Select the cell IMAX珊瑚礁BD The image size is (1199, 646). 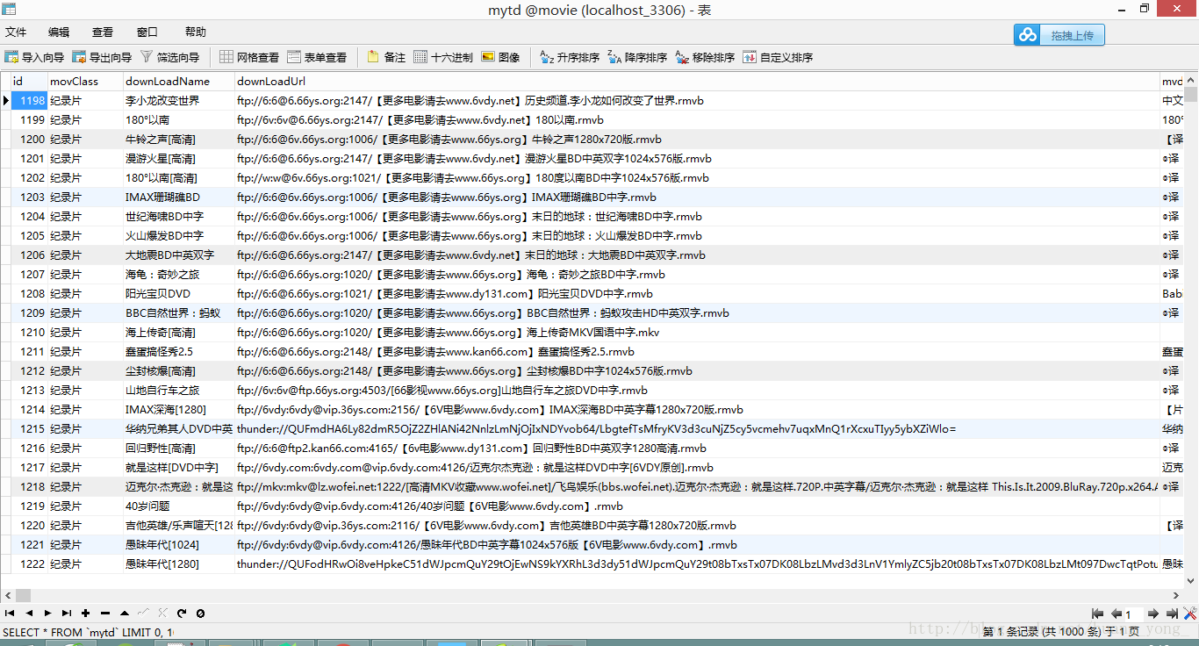pos(179,197)
